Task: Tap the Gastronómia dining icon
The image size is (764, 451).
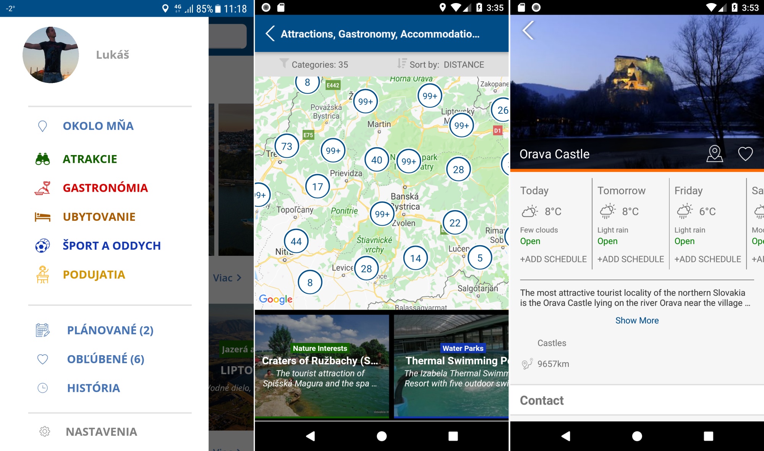Action: click(x=42, y=188)
